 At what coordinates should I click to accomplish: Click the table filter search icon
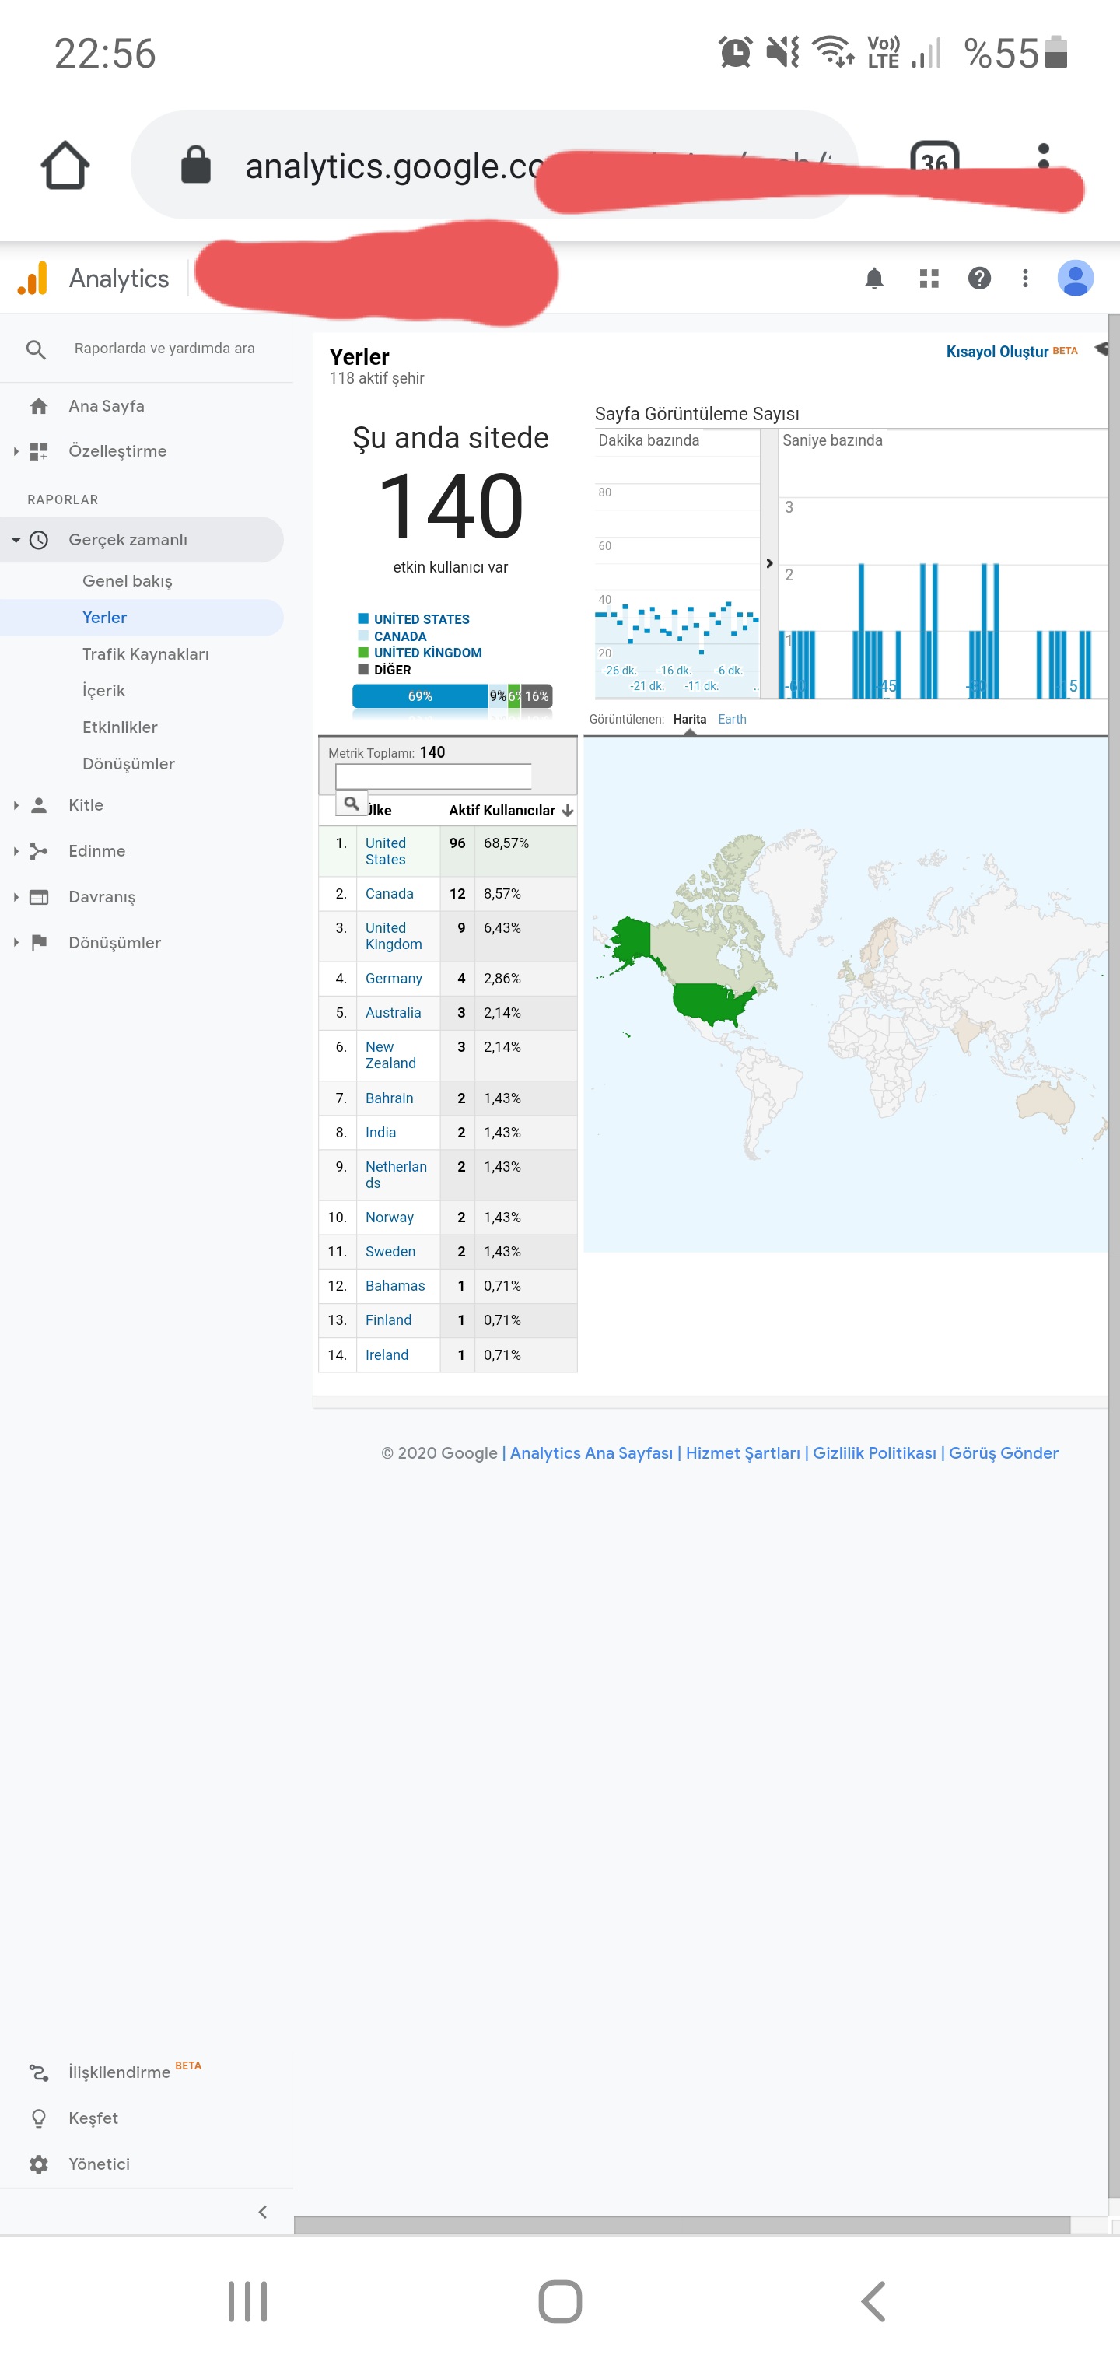coord(352,804)
